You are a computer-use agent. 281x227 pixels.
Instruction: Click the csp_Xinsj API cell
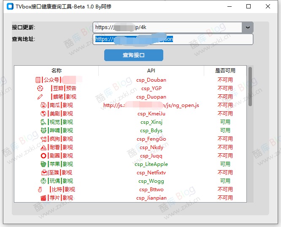(151, 122)
